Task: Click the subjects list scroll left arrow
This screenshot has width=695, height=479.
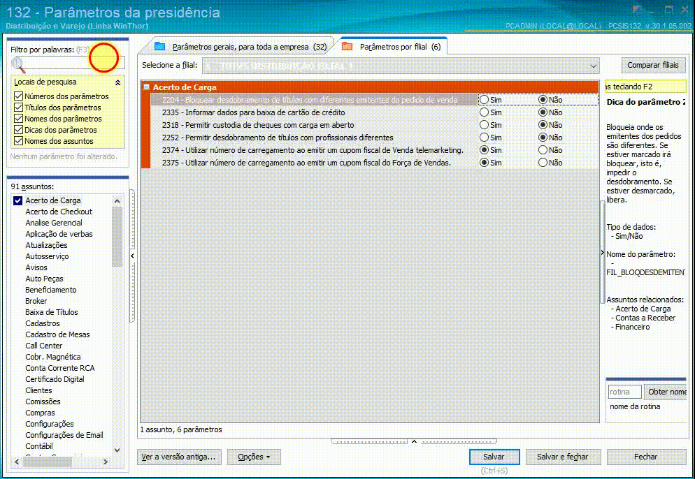Action: click(x=17, y=462)
